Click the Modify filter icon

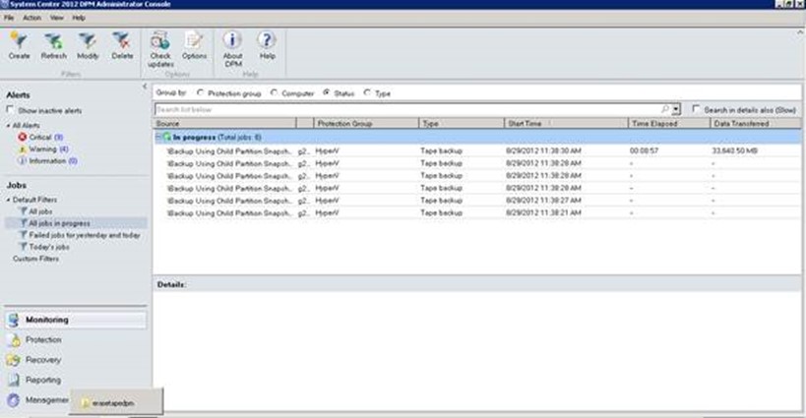tap(88, 40)
